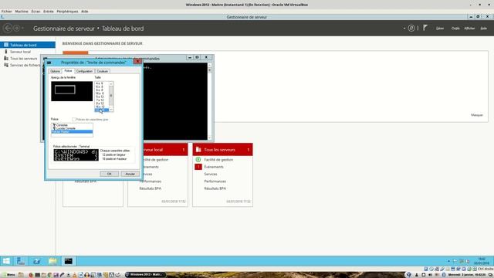Open the VirtualBox Aide menu
This screenshot has width=494, height=278.
(x=84, y=12)
